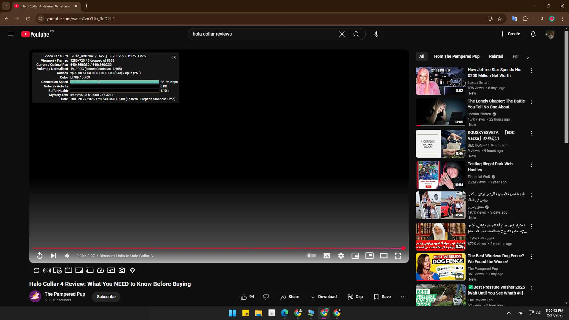Toggle subtitles/closed captions

point(327,256)
